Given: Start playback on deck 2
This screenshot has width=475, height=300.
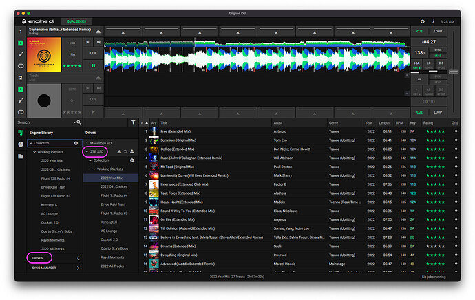Looking at the screenshot, I should tap(94, 111).
